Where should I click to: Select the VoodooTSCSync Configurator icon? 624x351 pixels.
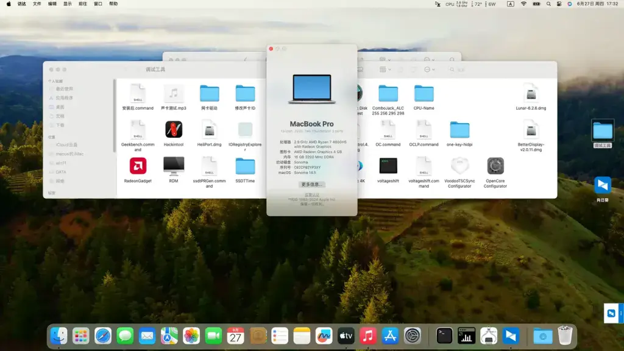click(x=459, y=166)
